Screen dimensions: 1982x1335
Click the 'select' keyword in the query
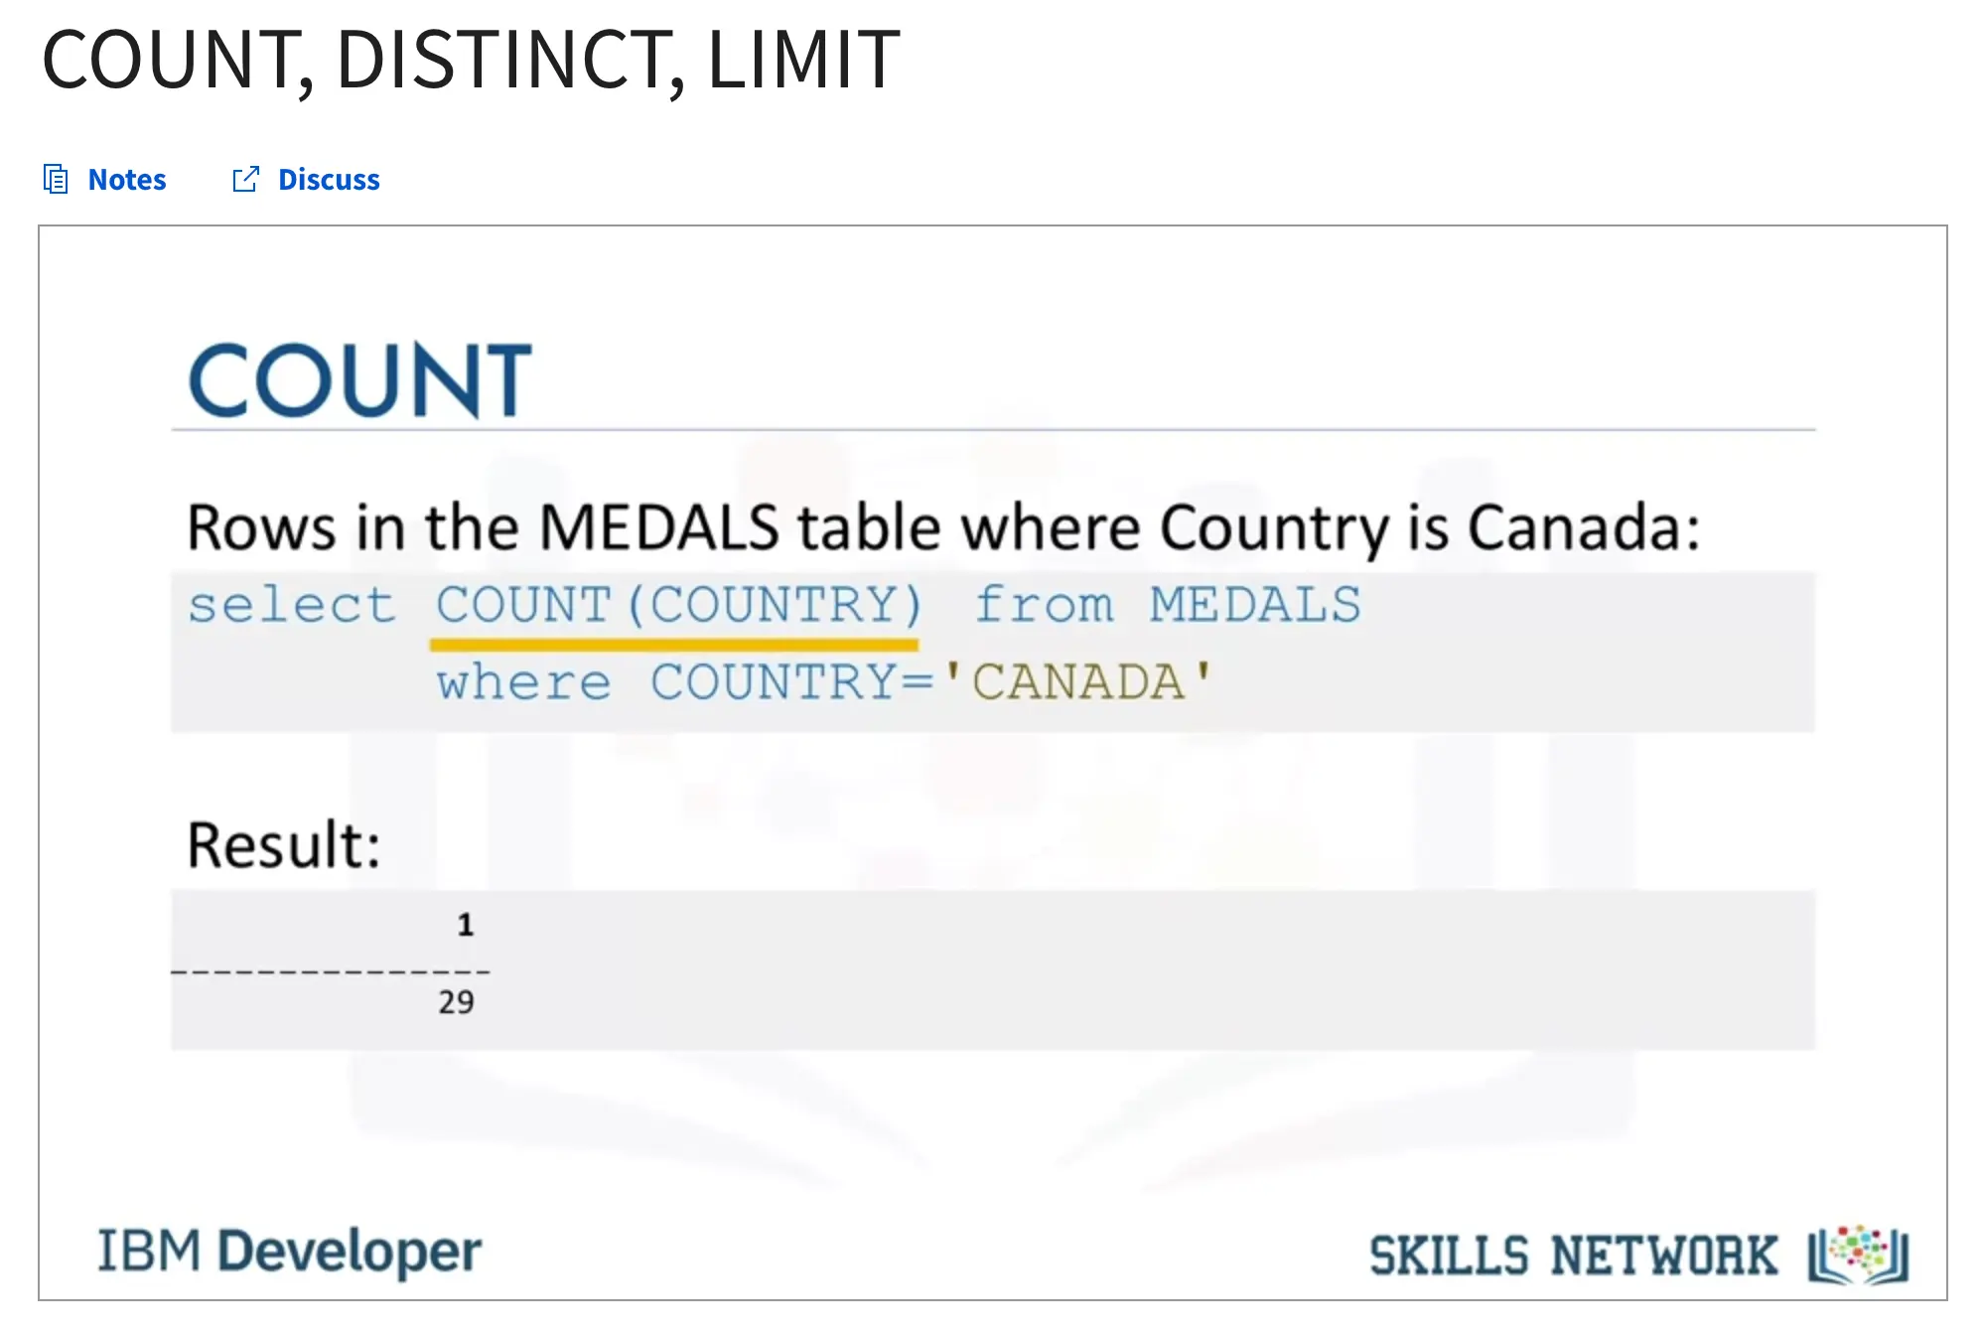(292, 605)
